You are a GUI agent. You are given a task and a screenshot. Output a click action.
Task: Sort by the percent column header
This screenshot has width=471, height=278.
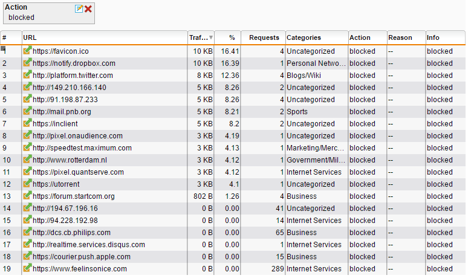click(227, 37)
